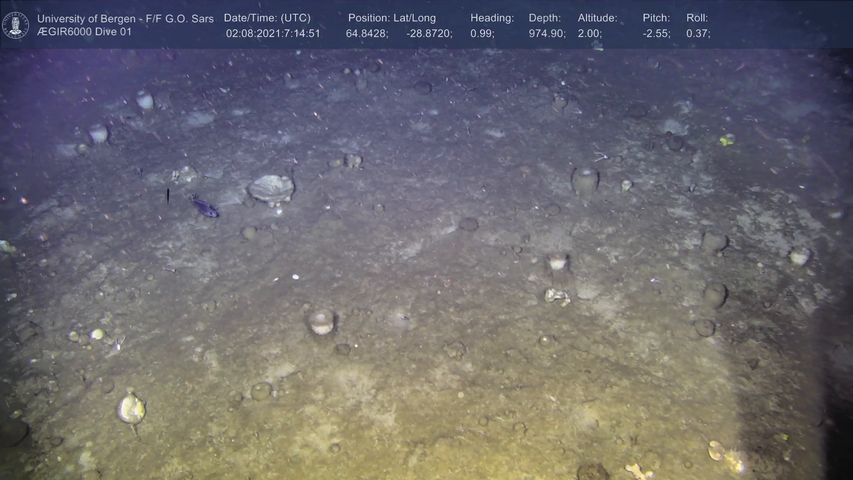Click the cup sponge in center bottom
The width and height of the screenshot is (853, 480).
(x=321, y=322)
